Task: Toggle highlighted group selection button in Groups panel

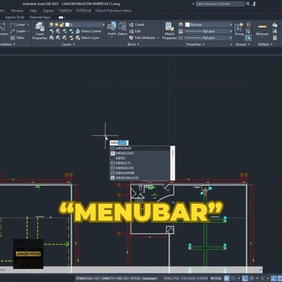Action: [248, 38]
